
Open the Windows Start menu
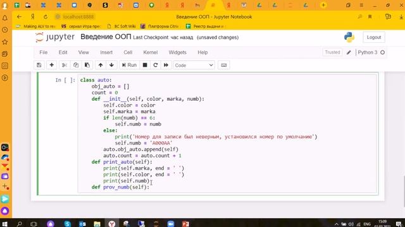click(5, 224)
